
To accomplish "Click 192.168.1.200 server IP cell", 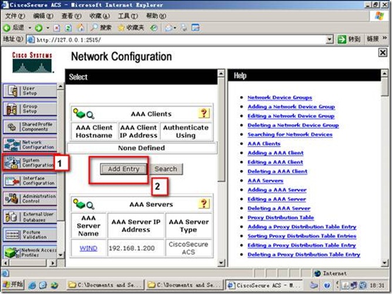I will 136,248.
